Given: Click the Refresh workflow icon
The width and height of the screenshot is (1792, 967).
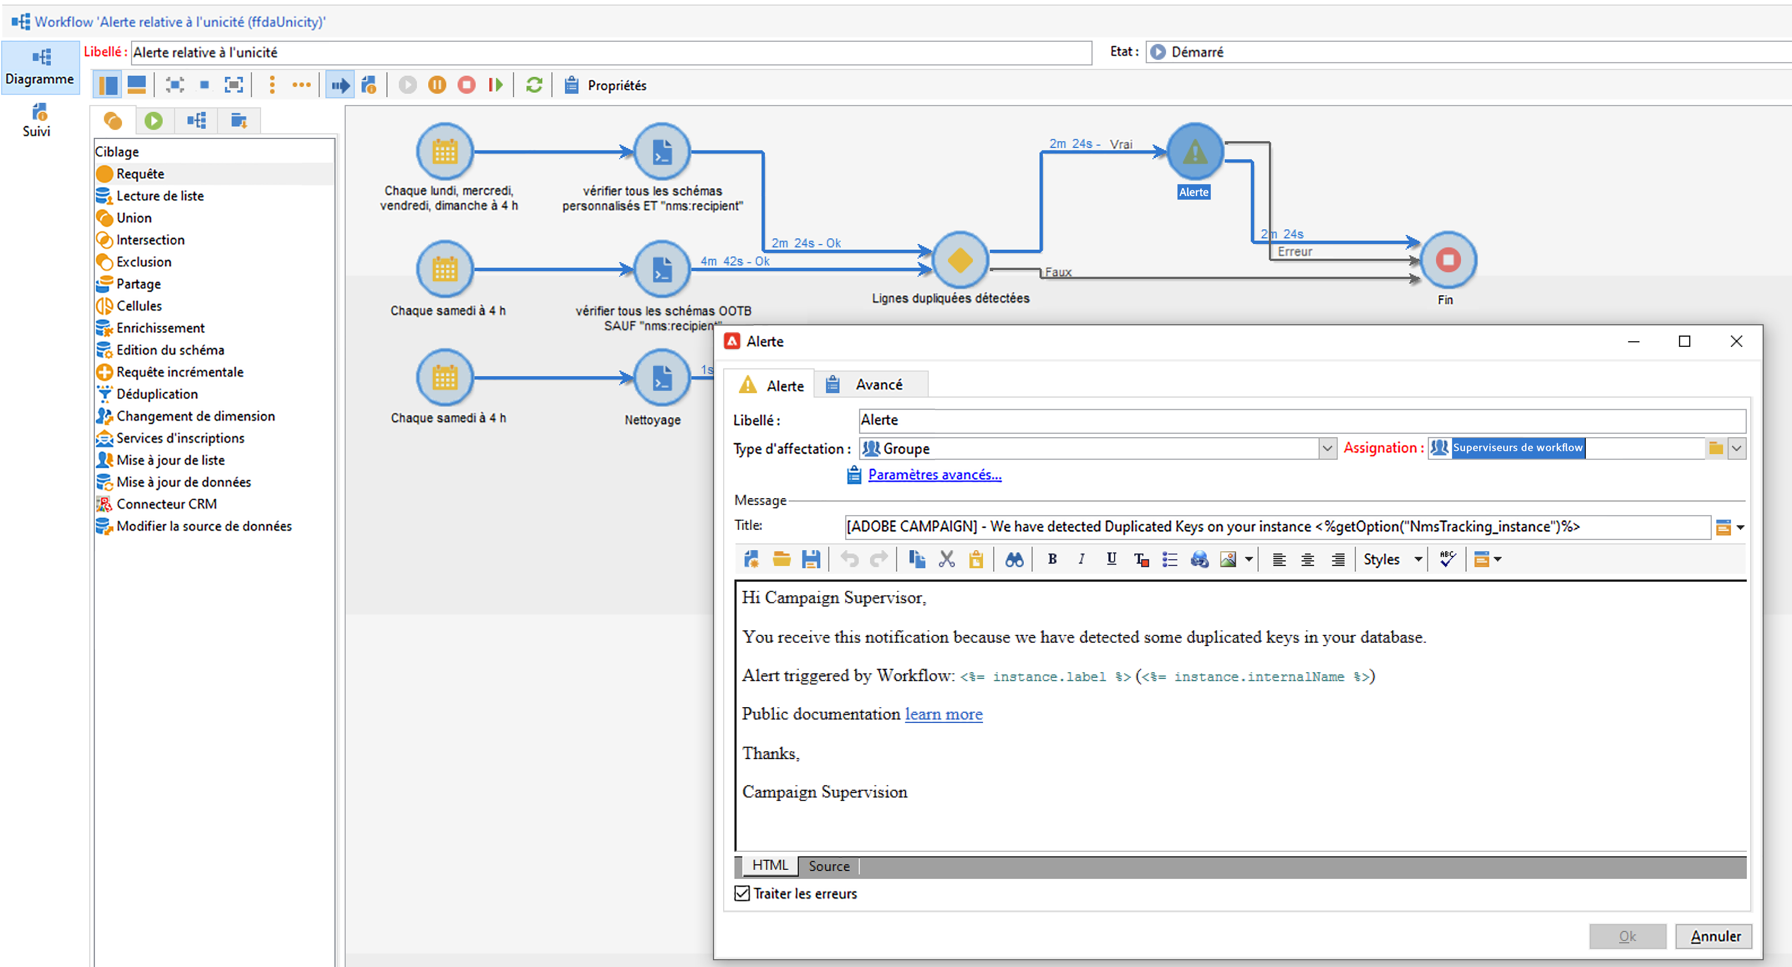Looking at the screenshot, I should [x=534, y=85].
